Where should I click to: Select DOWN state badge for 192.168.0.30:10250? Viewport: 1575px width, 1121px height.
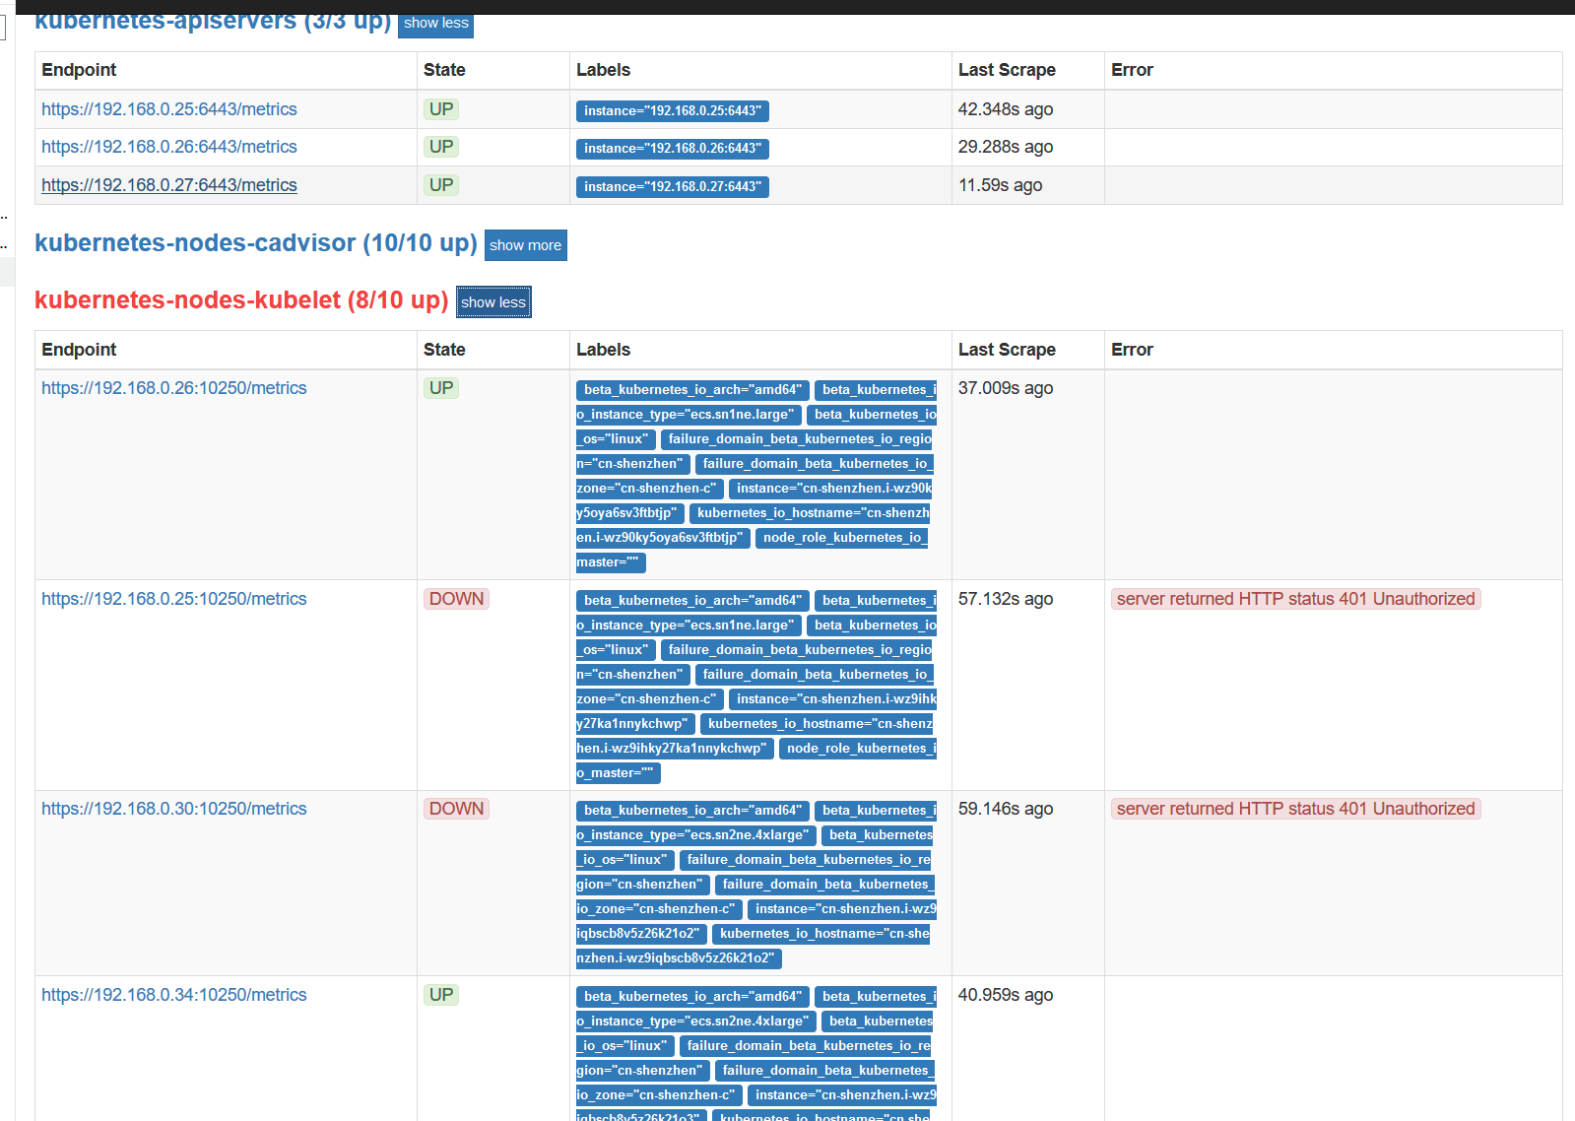[457, 809]
